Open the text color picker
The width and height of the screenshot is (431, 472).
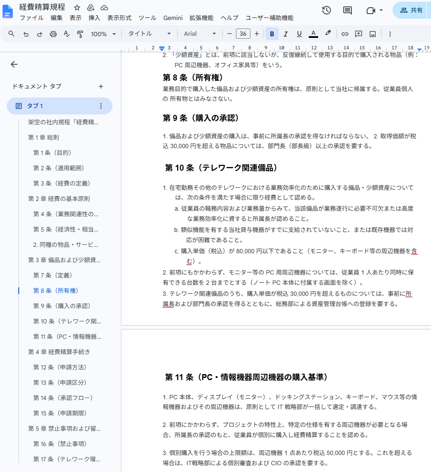click(x=313, y=34)
